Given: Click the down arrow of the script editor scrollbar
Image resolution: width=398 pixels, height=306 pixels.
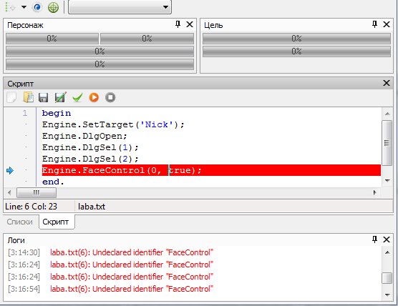Looking at the screenshot, I should tap(387, 181).
